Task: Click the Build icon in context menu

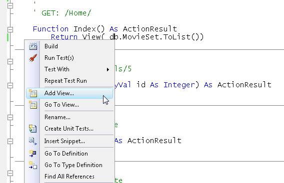Action: click(33, 46)
